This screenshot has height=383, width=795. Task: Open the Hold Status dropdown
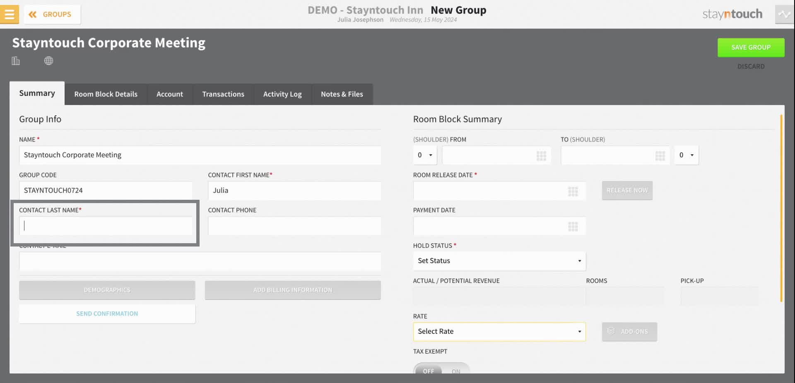499,261
